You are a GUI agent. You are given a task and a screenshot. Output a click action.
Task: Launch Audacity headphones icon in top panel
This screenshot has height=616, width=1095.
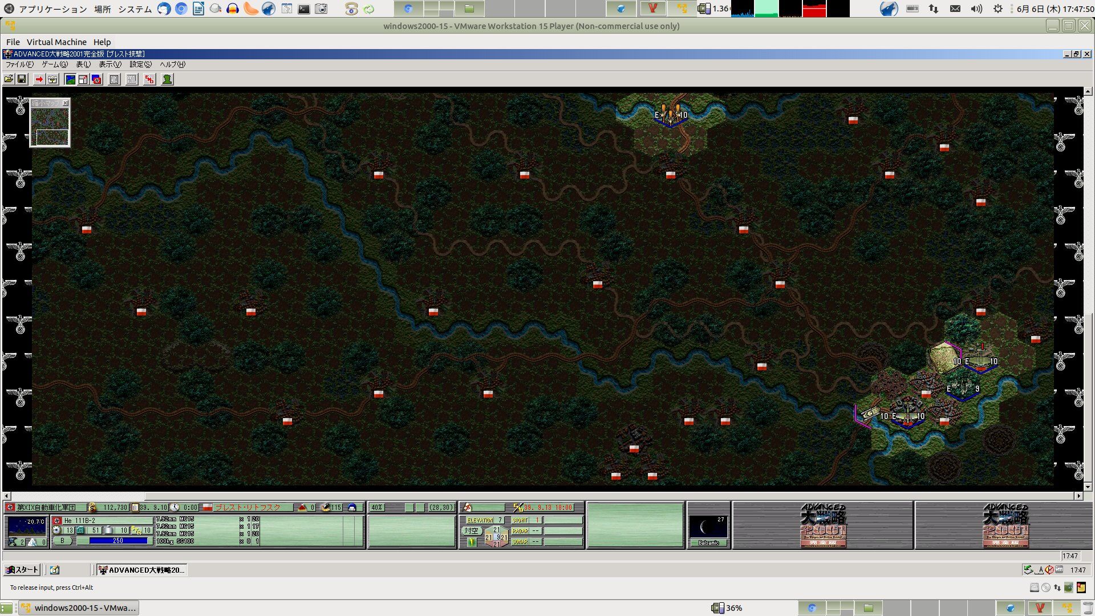[x=233, y=9]
